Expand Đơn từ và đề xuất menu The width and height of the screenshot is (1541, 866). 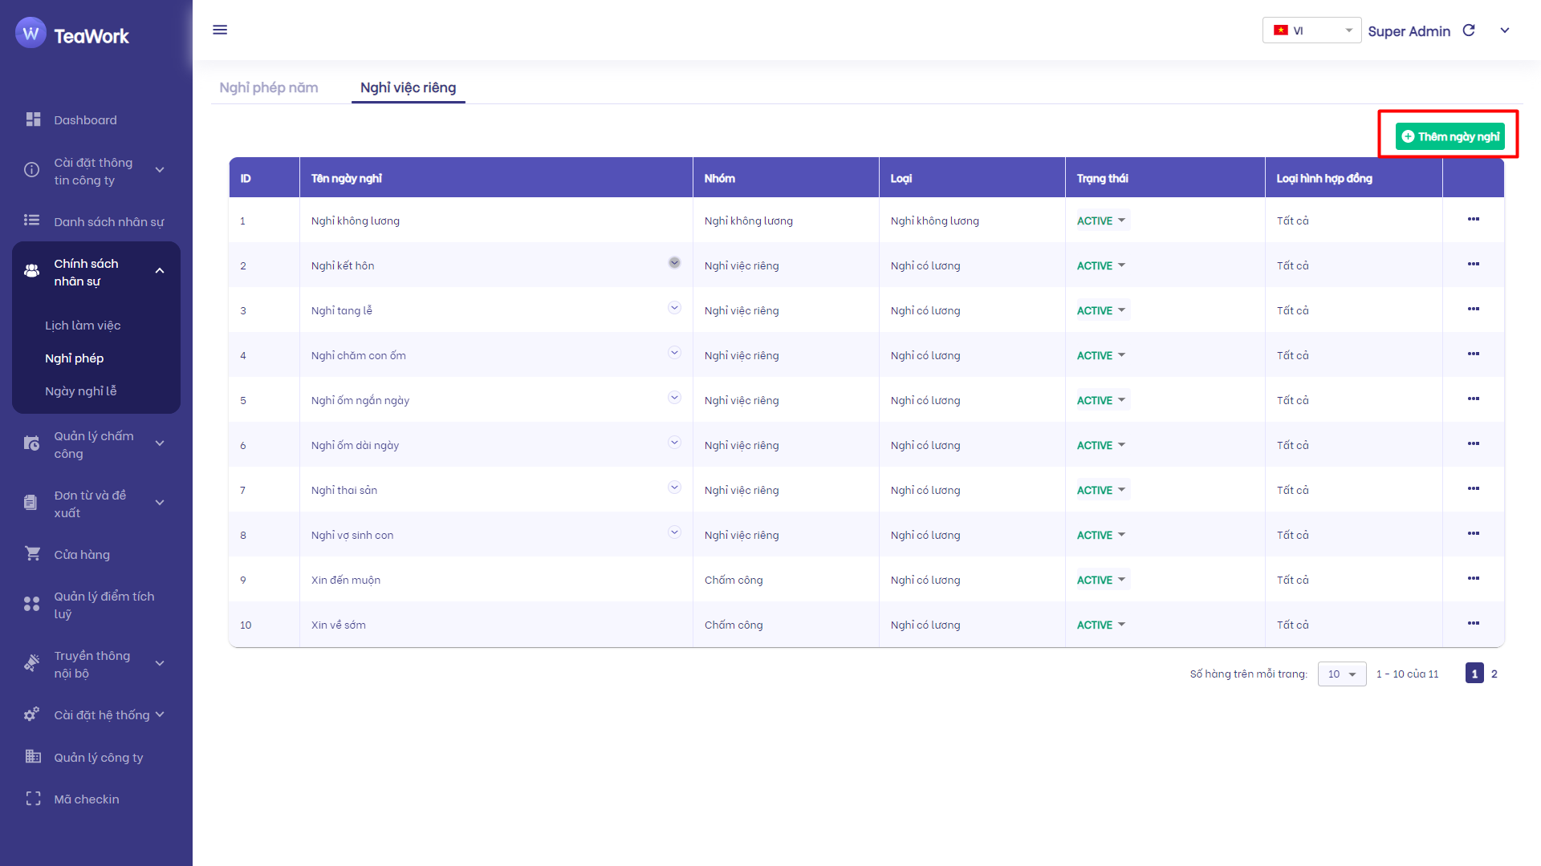(x=160, y=503)
